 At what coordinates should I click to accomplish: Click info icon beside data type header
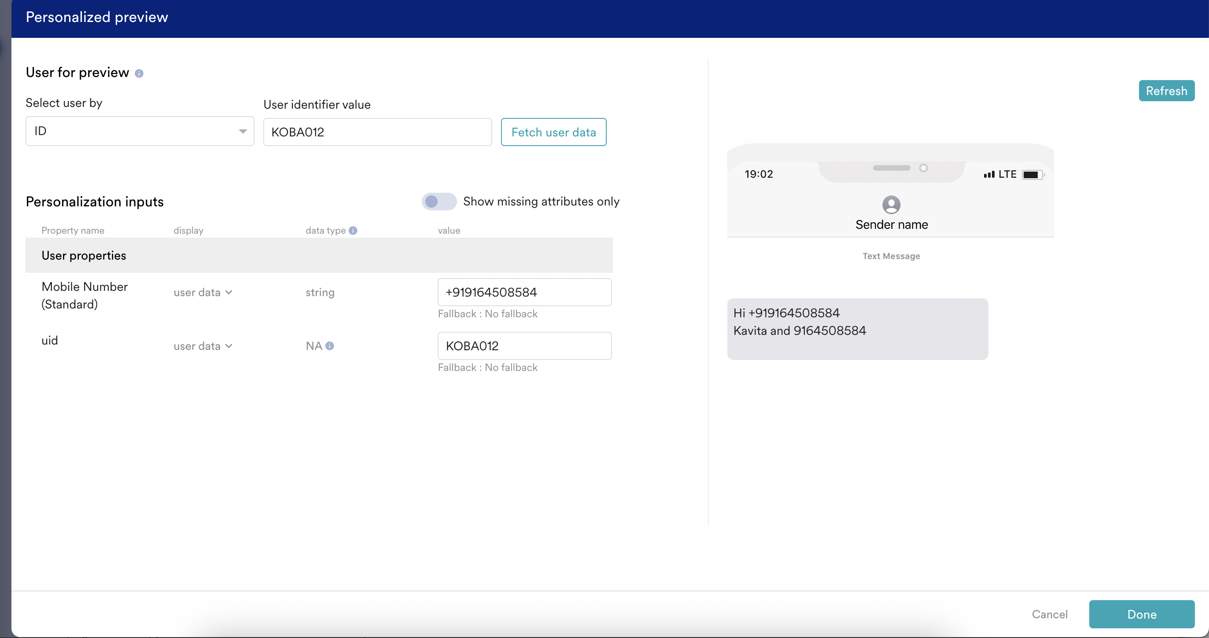point(353,230)
